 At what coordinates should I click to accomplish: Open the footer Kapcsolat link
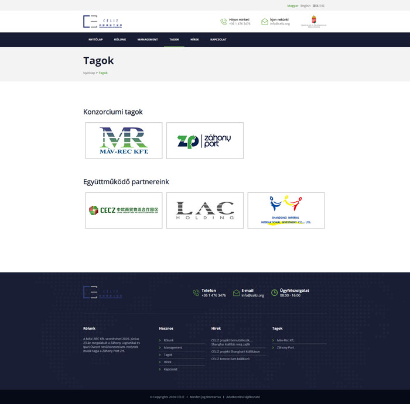tap(170, 370)
